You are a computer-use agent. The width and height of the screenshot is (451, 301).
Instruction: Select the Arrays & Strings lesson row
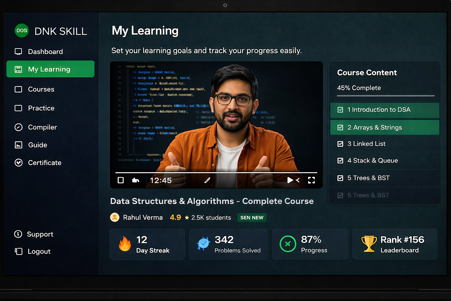(x=385, y=128)
